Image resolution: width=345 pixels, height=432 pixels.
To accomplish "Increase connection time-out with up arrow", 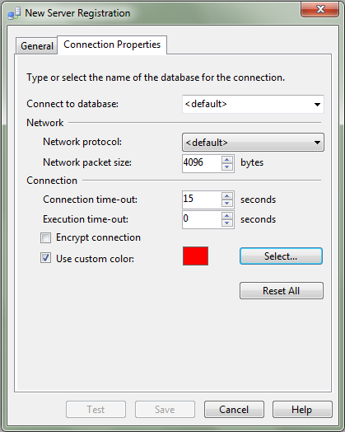I will 227,196.
